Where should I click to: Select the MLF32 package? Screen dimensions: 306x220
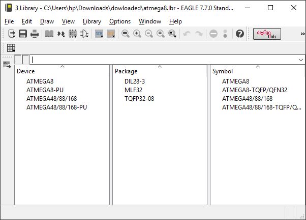pos(134,90)
